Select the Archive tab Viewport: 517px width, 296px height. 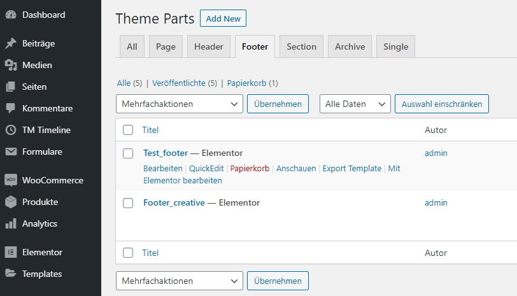(x=350, y=46)
